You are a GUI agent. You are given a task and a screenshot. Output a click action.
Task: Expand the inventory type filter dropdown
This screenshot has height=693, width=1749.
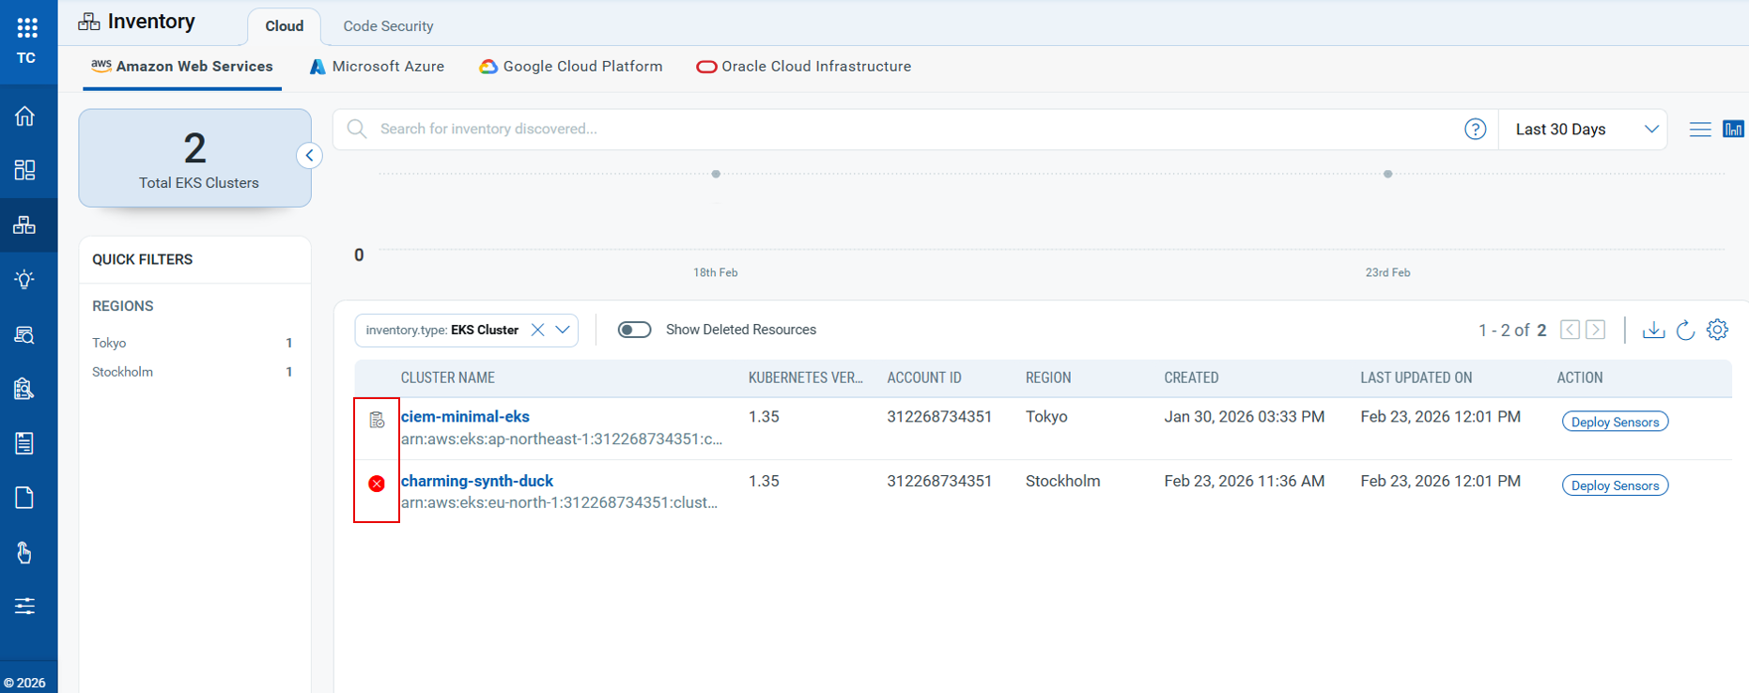click(x=563, y=330)
